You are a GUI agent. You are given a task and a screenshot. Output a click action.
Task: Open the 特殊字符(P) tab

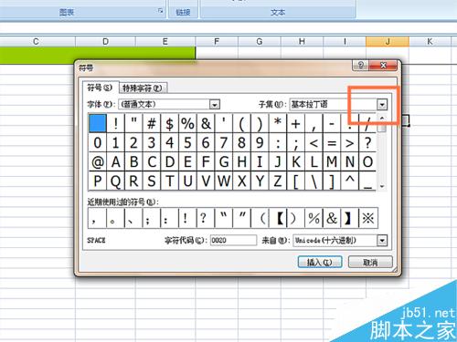(x=143, y=88)
